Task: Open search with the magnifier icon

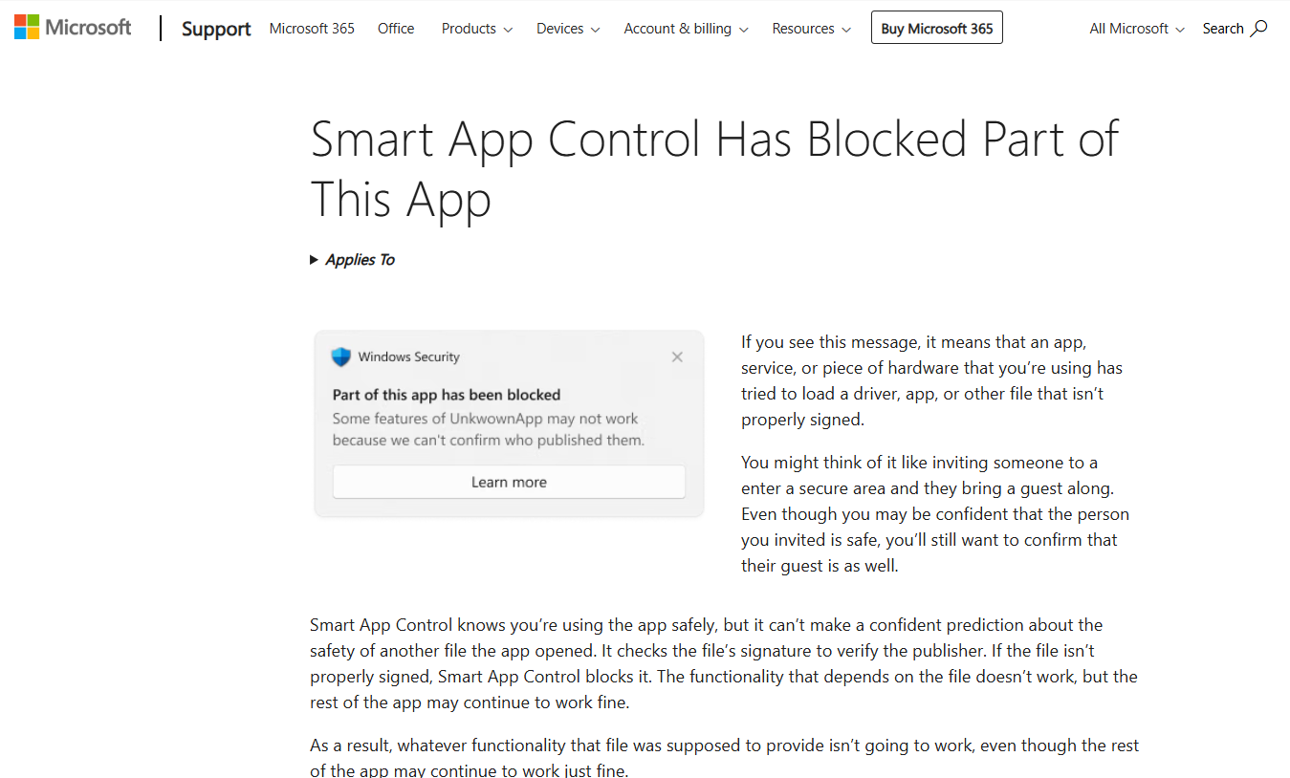Action: click(x=1261, y=28)
